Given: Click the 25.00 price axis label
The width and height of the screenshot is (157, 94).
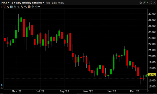Looking at the screenshot, I should click(x=152, y=26).
